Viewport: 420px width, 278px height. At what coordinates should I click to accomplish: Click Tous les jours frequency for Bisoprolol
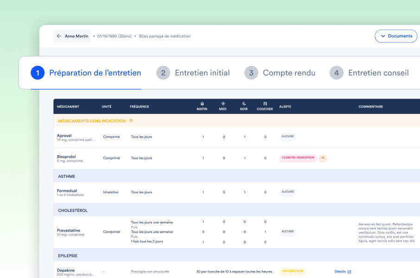tap(142, 158)
